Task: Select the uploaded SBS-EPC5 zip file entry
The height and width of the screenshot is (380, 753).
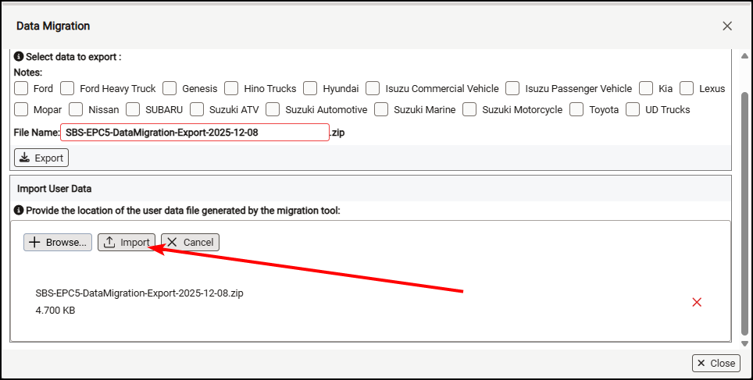Action: [x=140, y=293]
